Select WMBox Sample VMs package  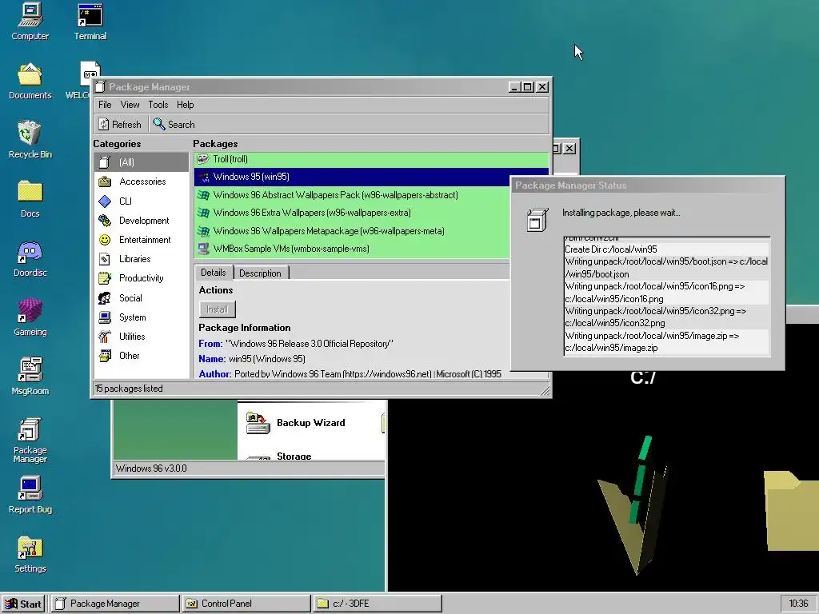tap(352, 249)
